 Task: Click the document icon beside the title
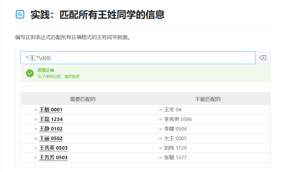click(x=20, y=14)
